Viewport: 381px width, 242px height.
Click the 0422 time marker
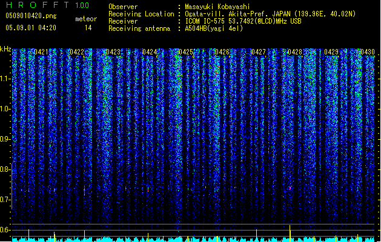tap(77, 52)
